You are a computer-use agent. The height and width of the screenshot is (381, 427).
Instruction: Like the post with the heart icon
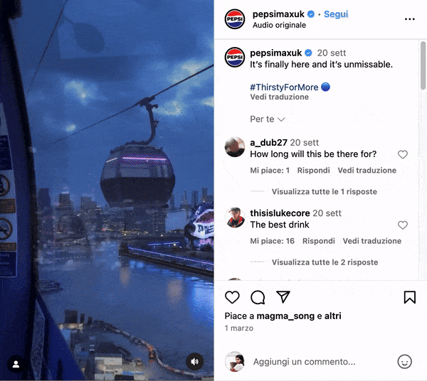[x=232, y=297]
